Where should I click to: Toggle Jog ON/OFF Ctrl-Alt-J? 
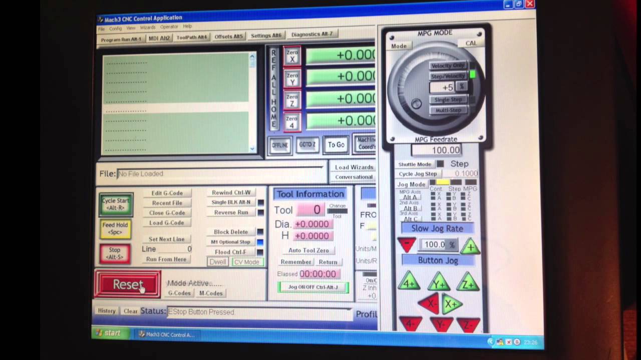[x=313, y=287]
